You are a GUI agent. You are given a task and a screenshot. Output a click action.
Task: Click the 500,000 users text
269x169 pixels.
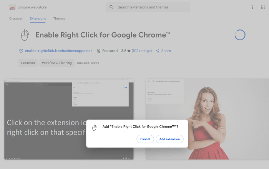[88, 63]
